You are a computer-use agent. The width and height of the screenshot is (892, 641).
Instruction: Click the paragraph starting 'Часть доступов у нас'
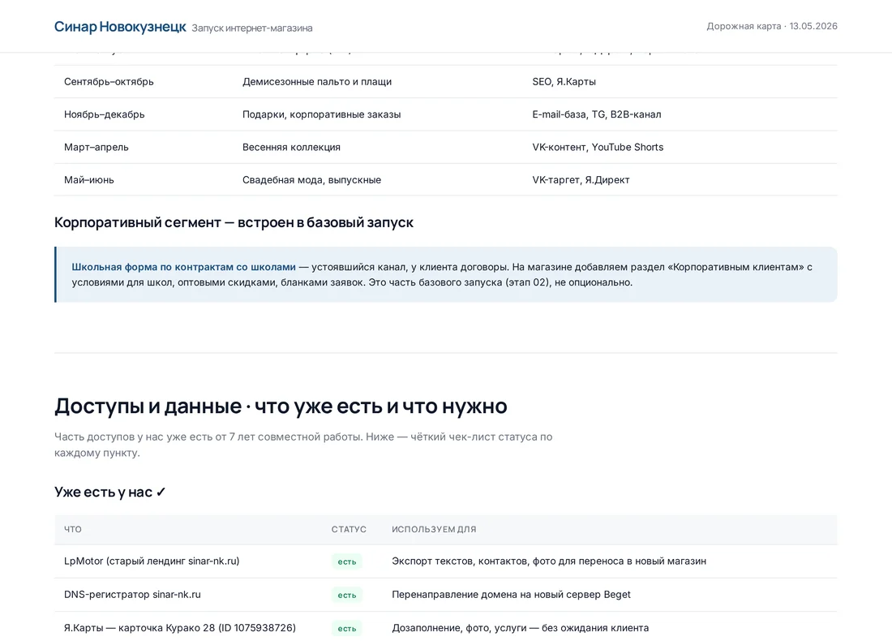tap(303, 445)
